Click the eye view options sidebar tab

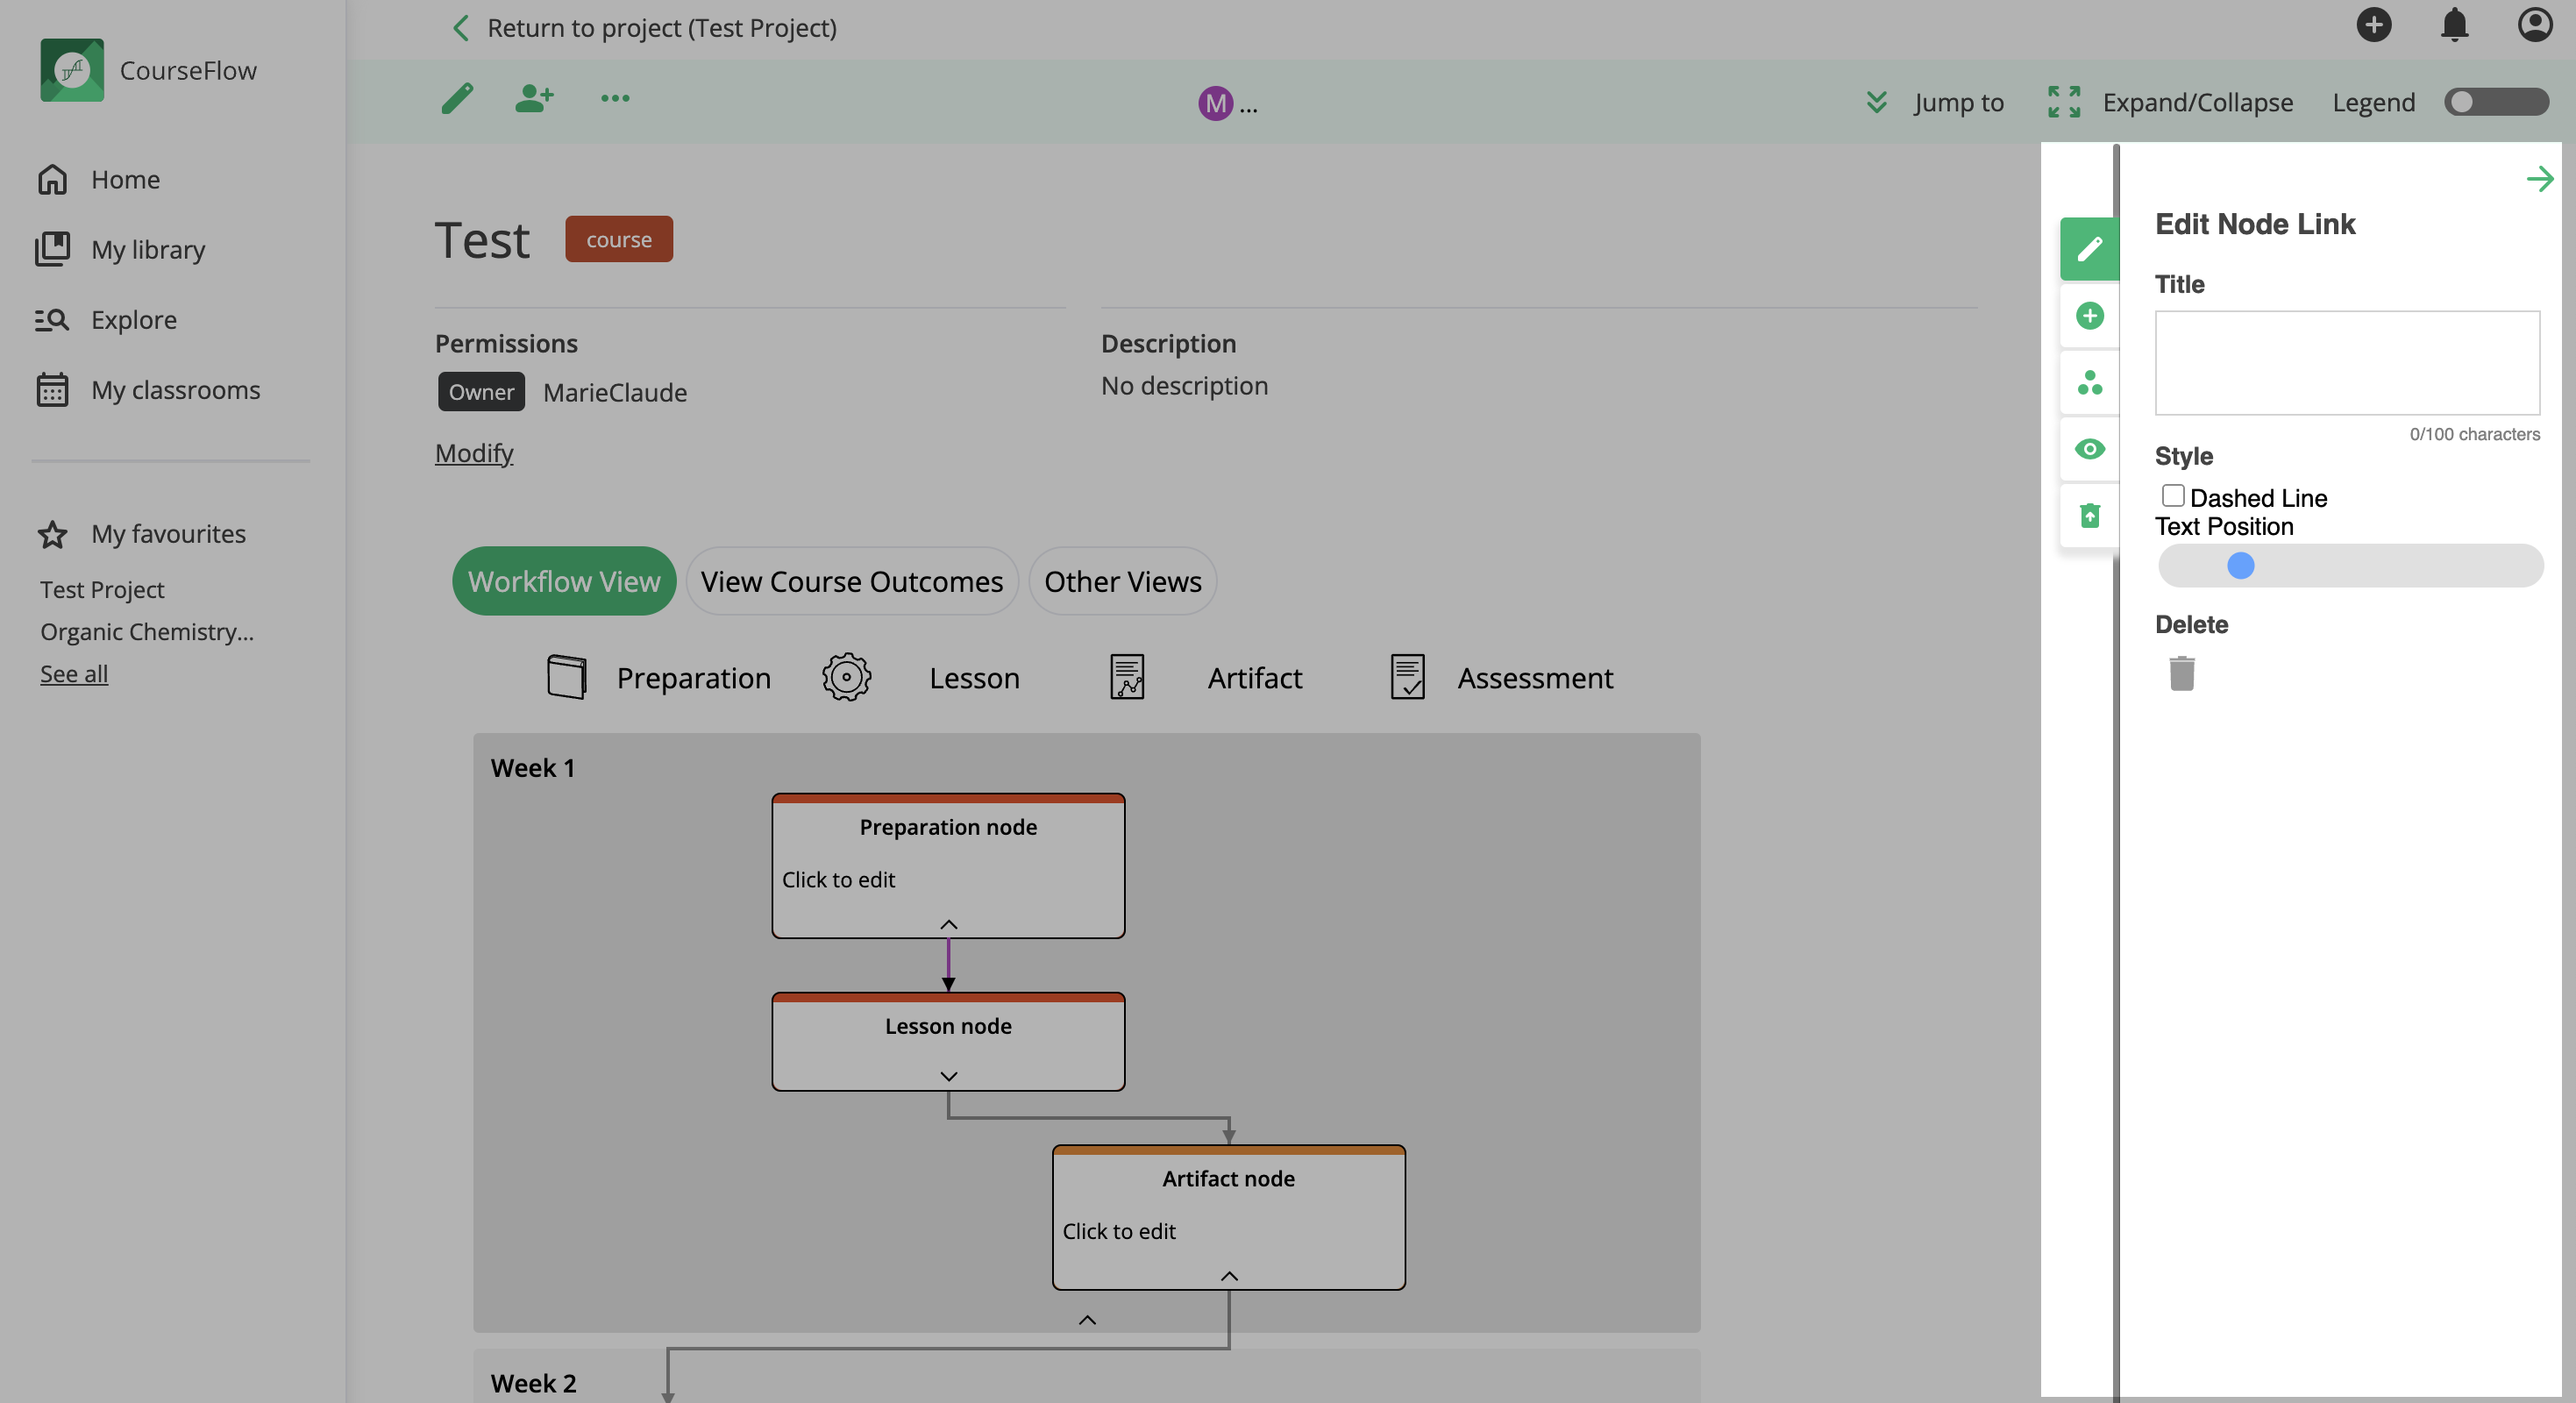click(2089, 449)
